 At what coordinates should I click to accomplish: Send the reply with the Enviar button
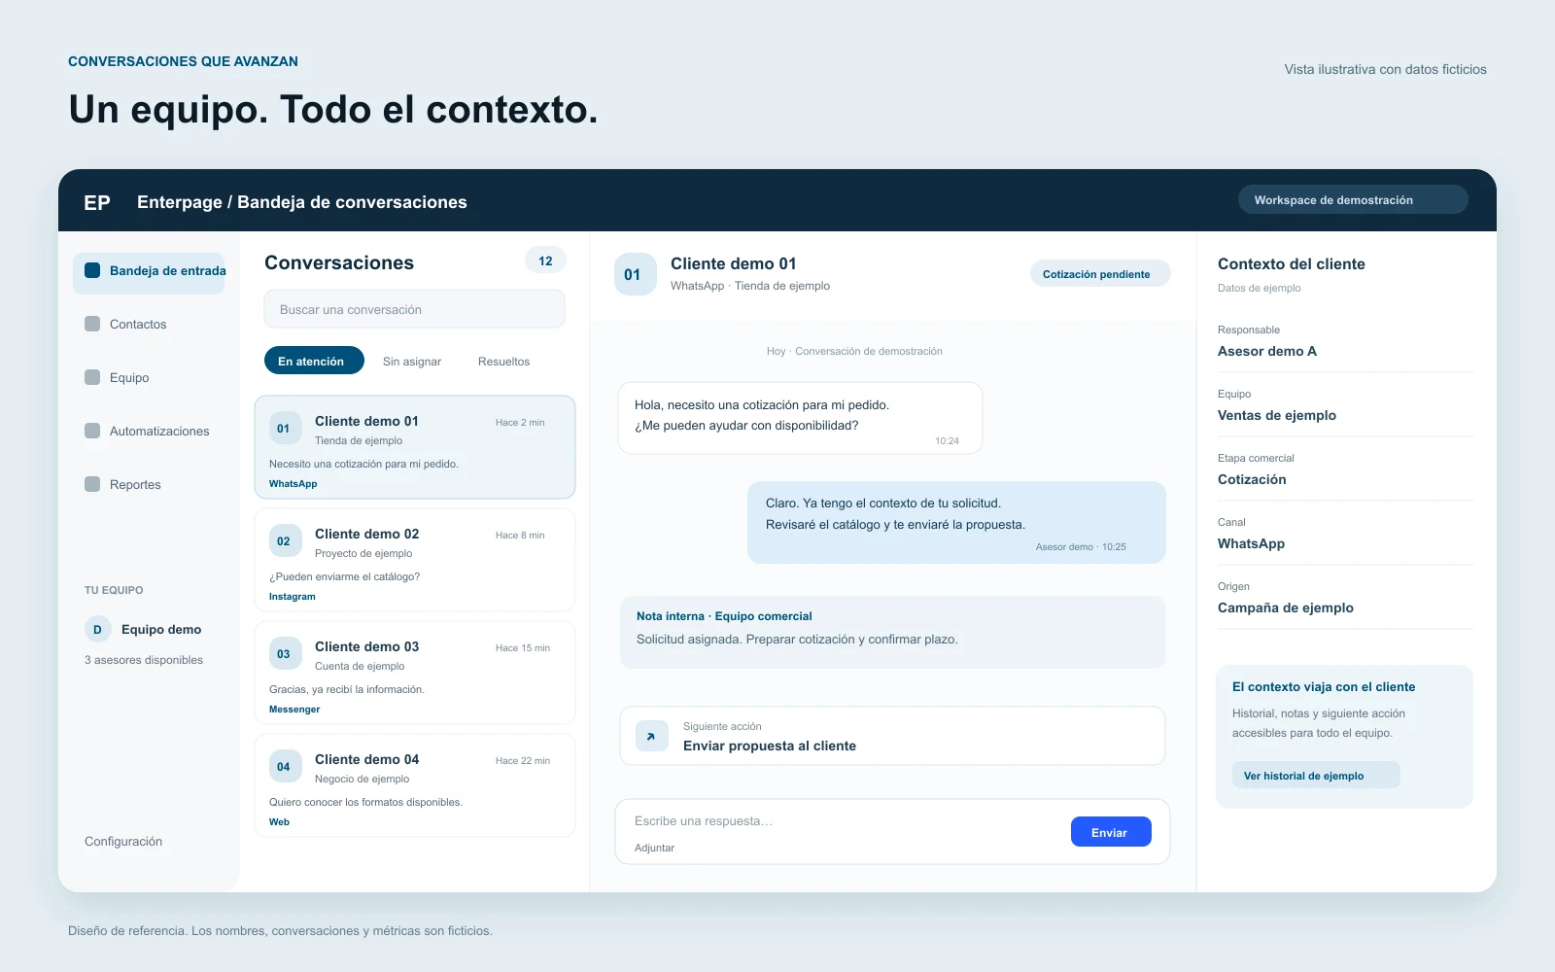pyautogui.click(x=1111, y=832)
